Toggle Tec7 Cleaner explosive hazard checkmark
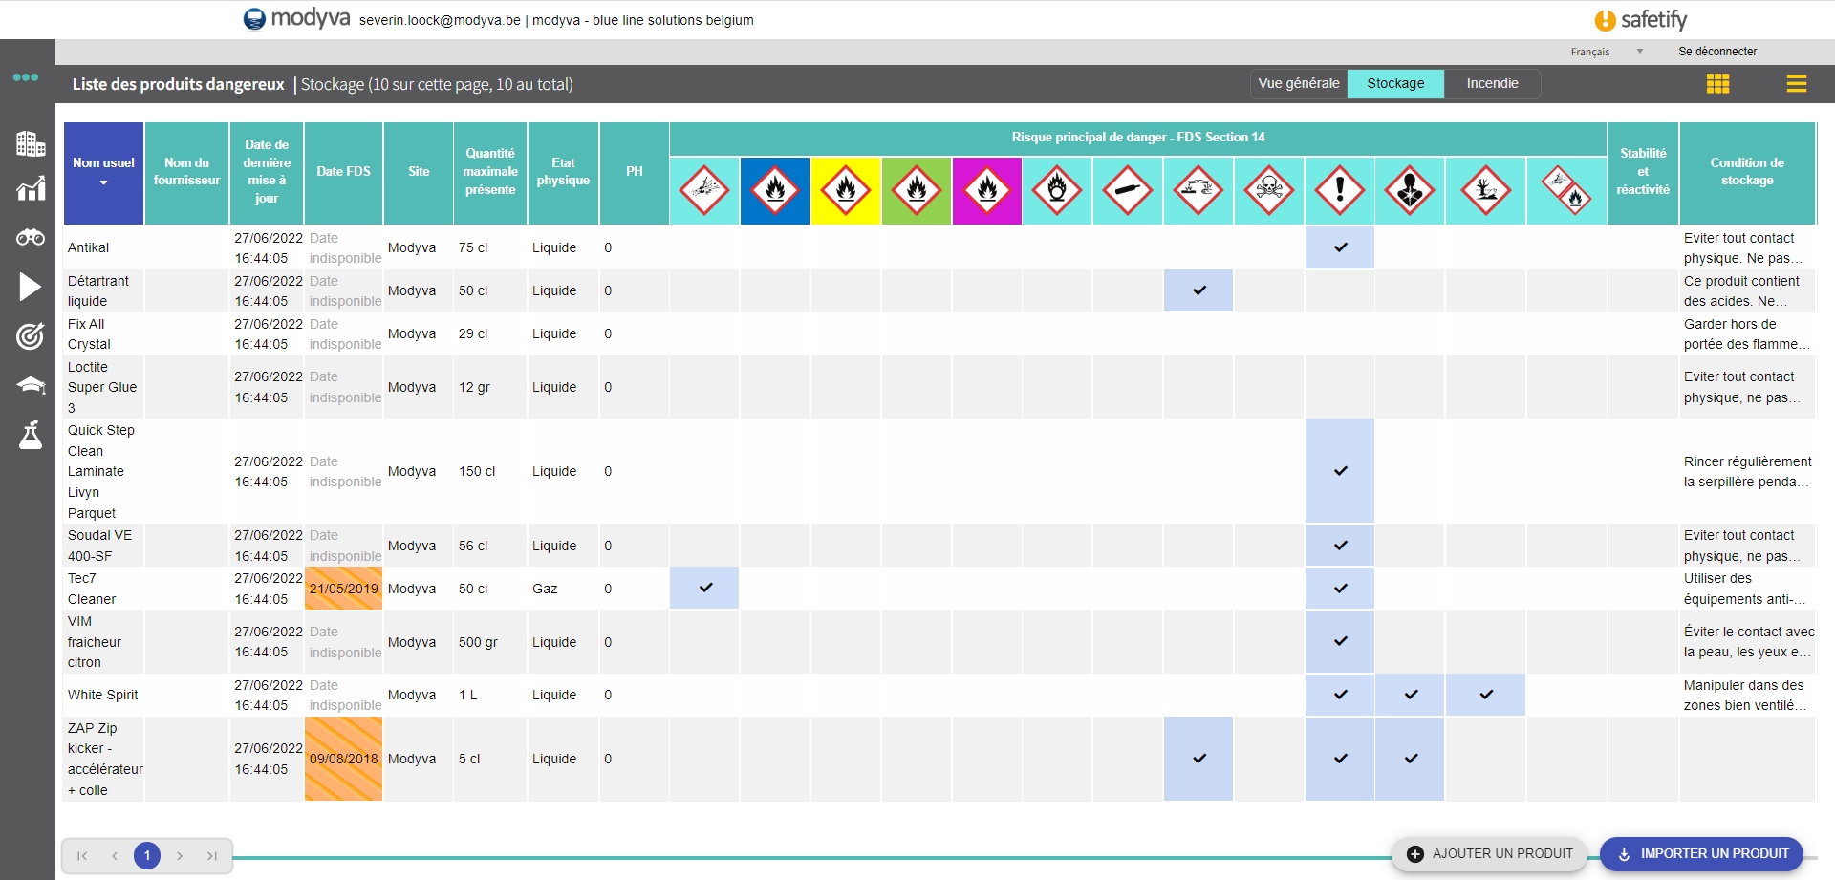The height and width of the screenshot is (880, 1835). 704,589
